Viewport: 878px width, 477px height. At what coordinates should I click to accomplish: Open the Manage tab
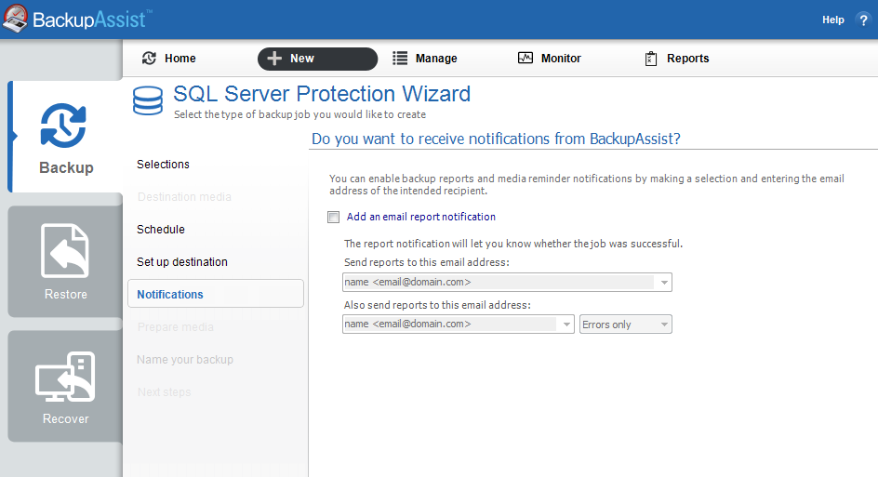click(424, 59)
